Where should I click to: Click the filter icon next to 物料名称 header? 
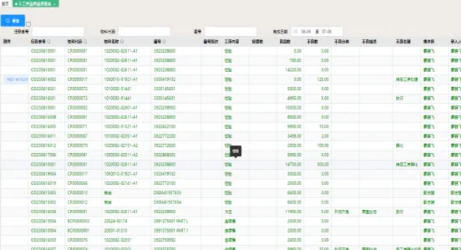(x=122, y=42)
